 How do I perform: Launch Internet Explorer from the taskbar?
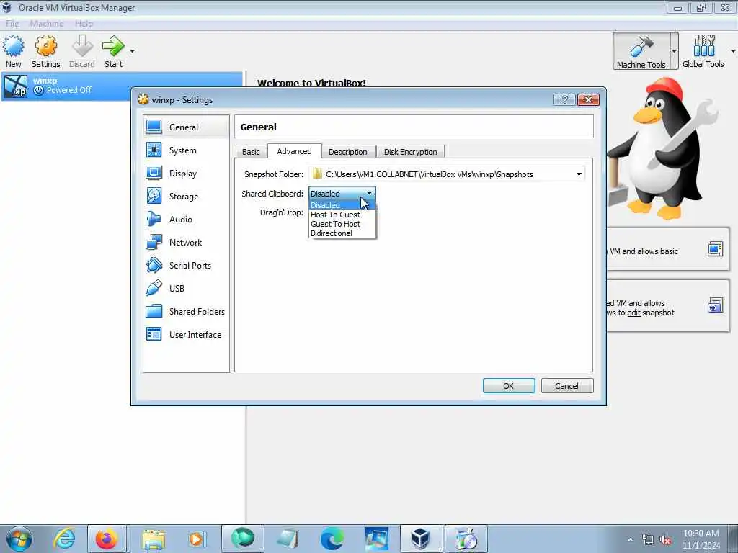click(x=64, y=539)
